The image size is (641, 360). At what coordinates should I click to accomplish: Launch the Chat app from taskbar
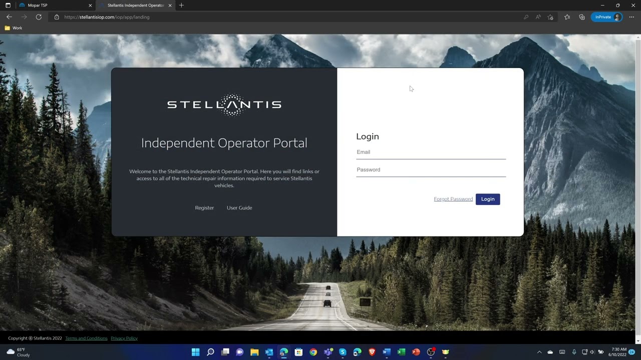point(239,352)
